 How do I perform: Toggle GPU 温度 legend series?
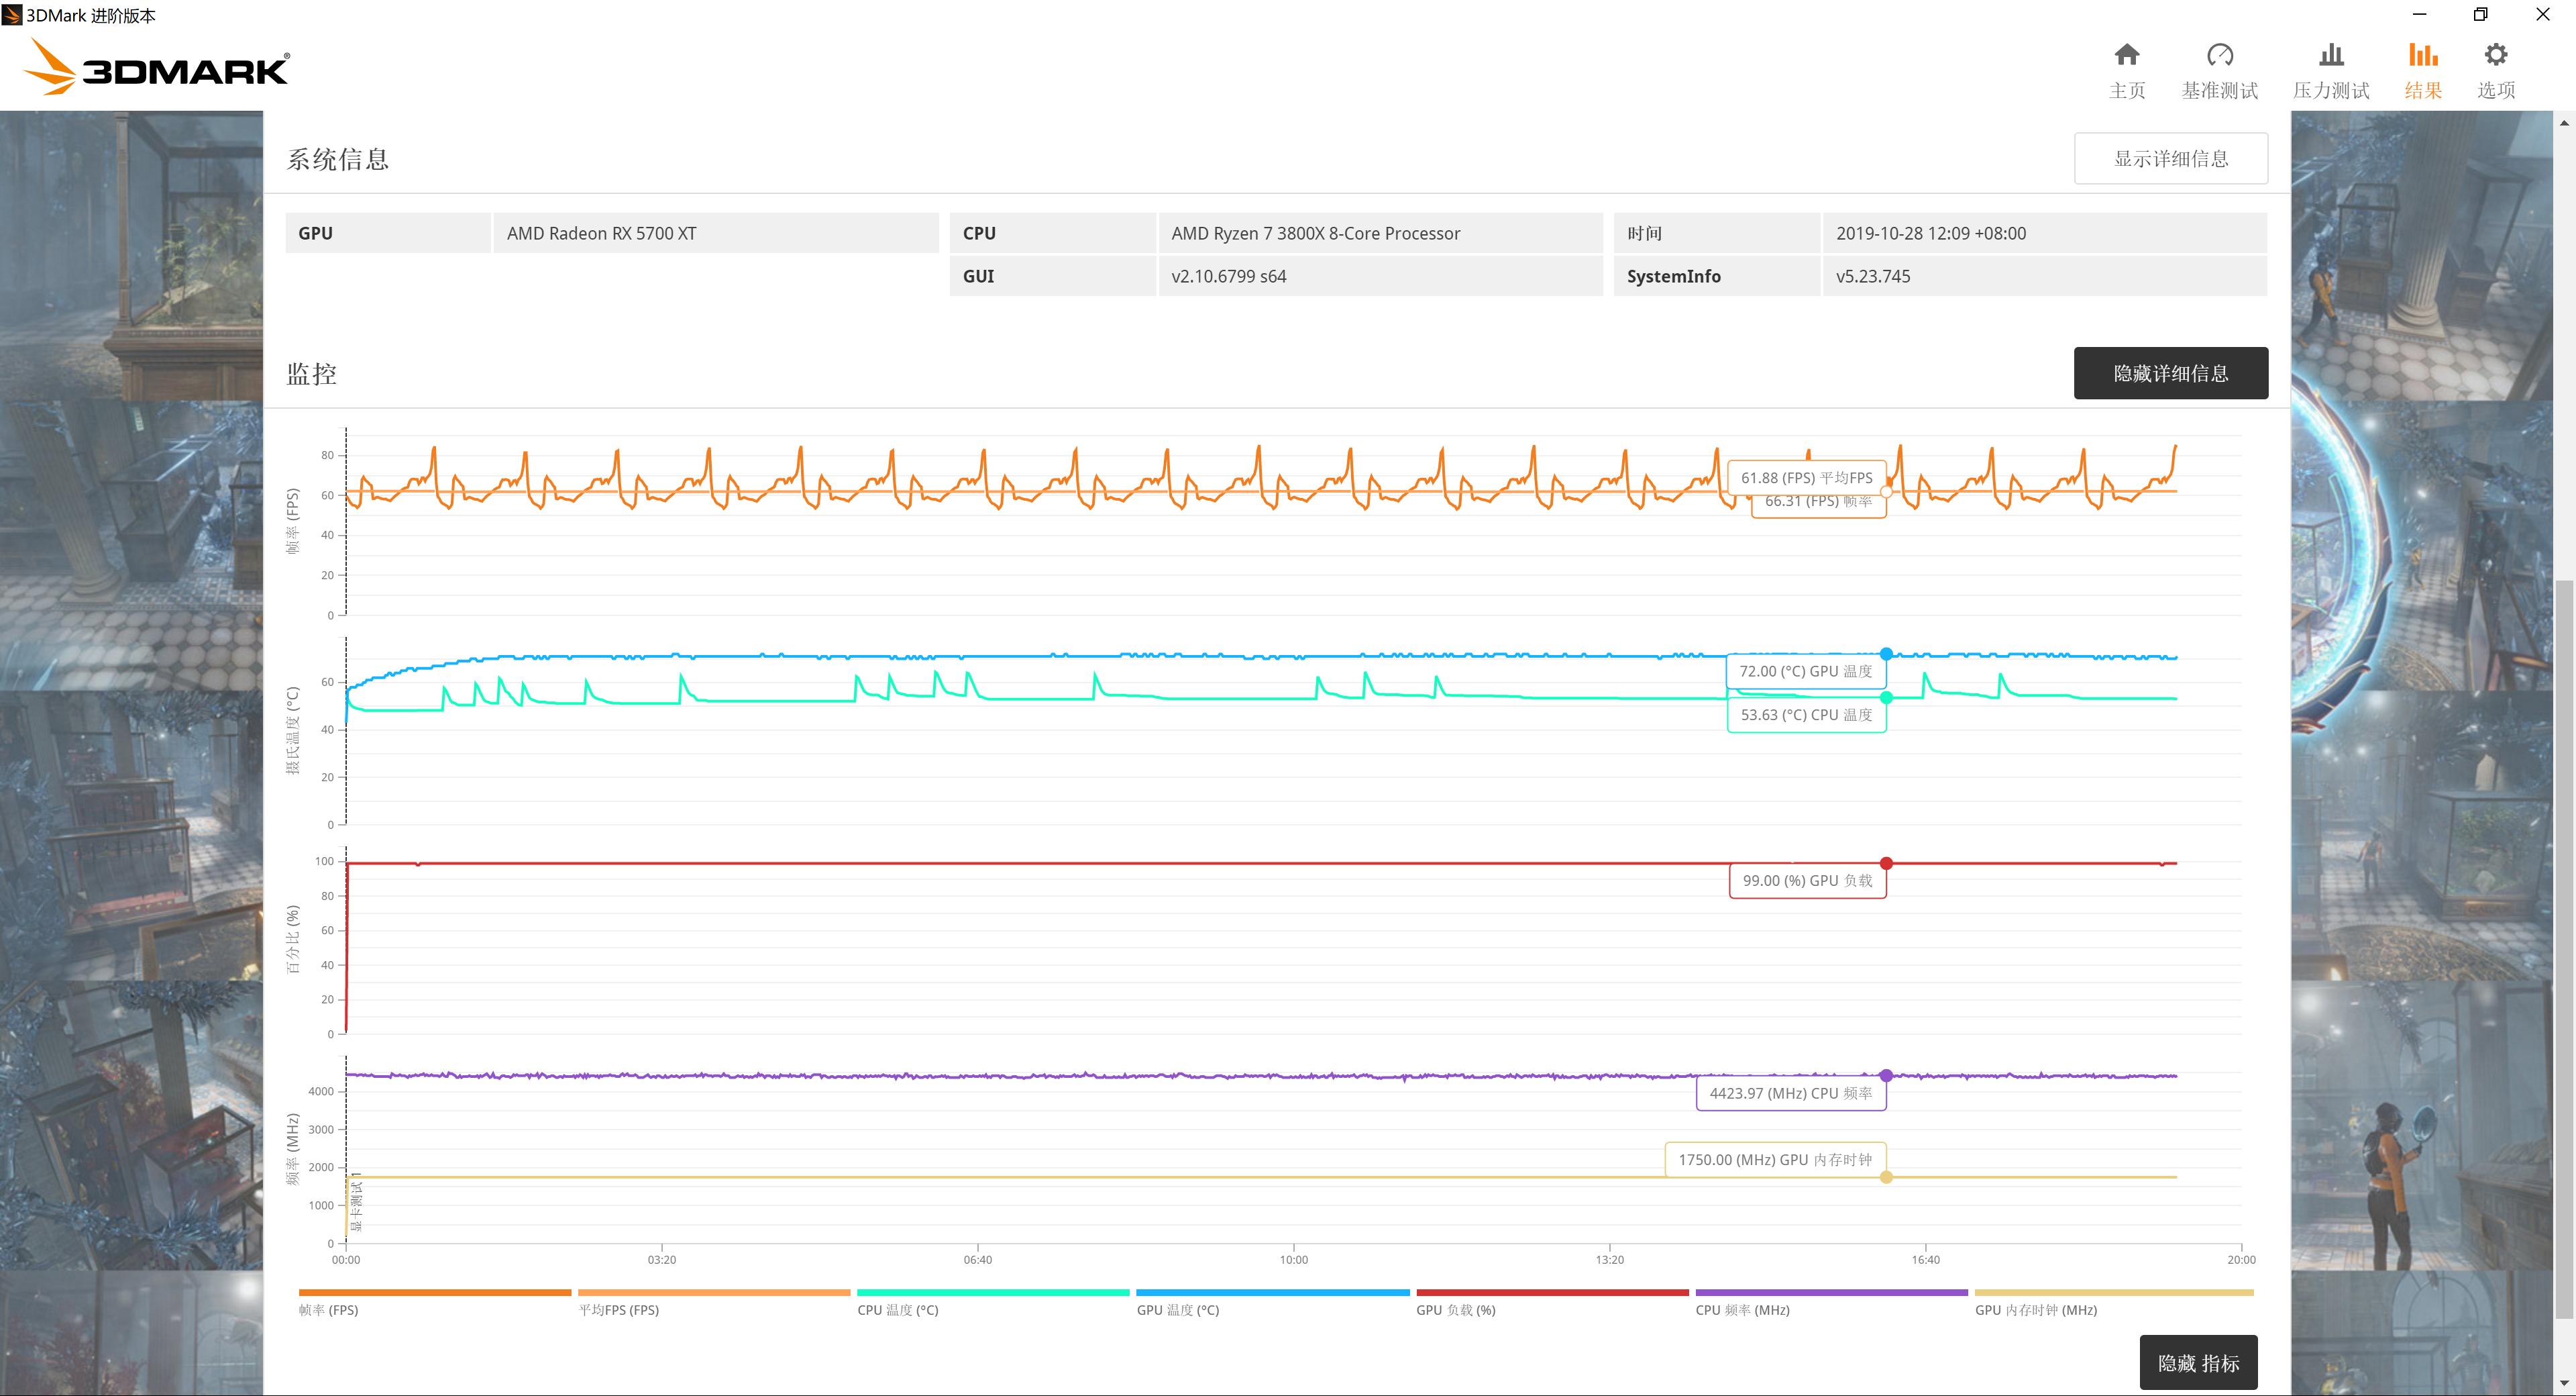click(x=1177, y=1310)
